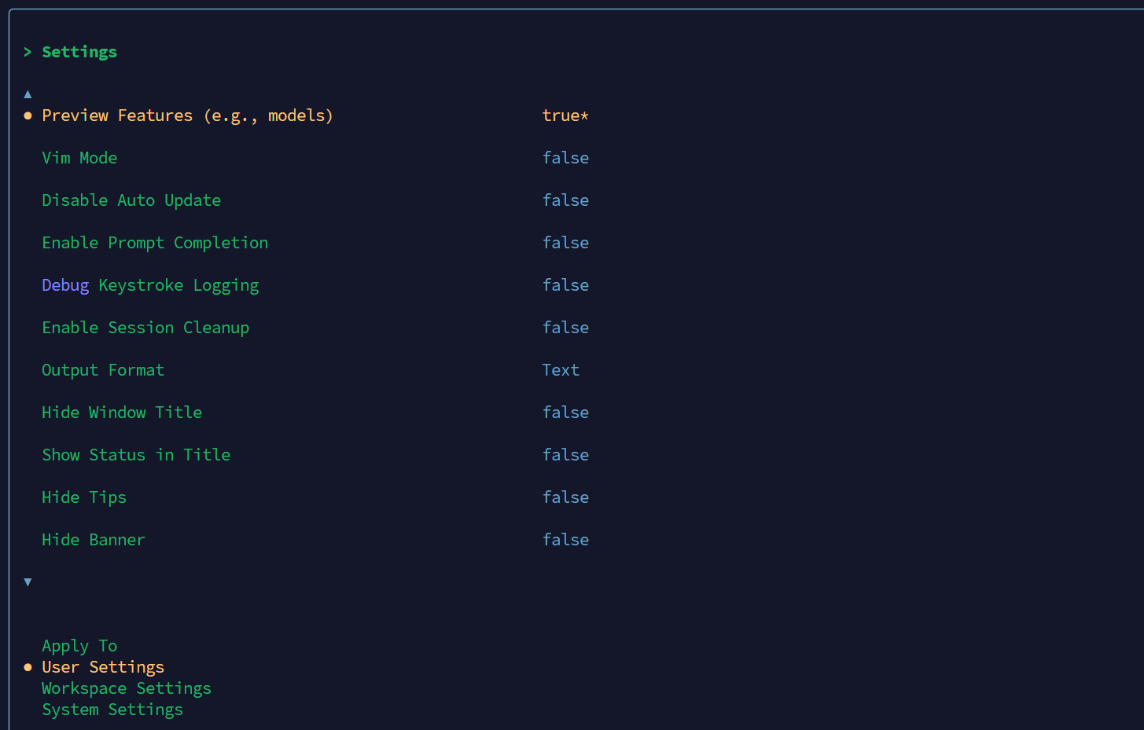The height and width of the screenshot is (730, 1144).
Task: Enable Prompt Completion
Action: tap(155, 242)
